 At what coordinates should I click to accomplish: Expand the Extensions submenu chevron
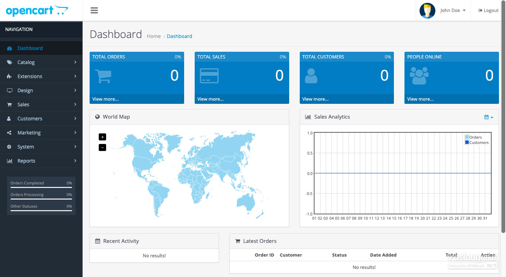click(75, 76)
